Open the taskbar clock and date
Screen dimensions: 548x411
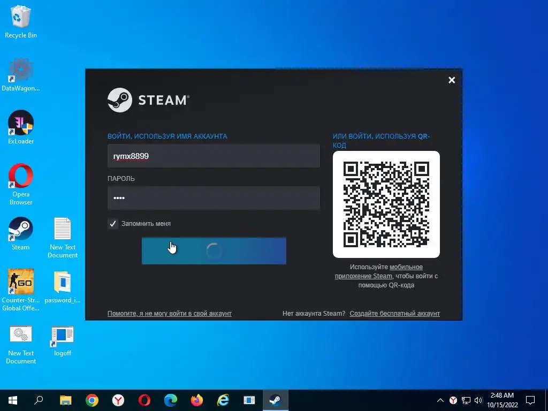coord(502,400)
